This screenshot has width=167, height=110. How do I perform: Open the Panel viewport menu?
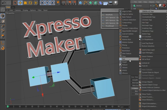tap(45, 10)
